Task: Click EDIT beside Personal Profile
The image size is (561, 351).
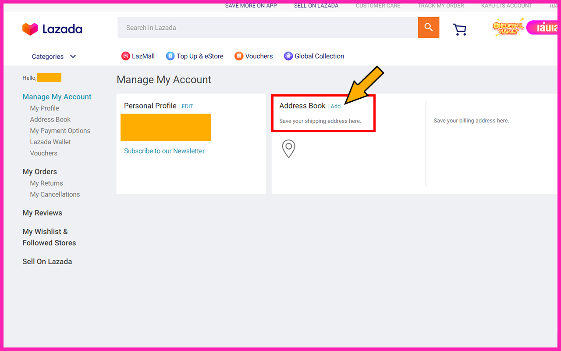Action: (188, 107)
